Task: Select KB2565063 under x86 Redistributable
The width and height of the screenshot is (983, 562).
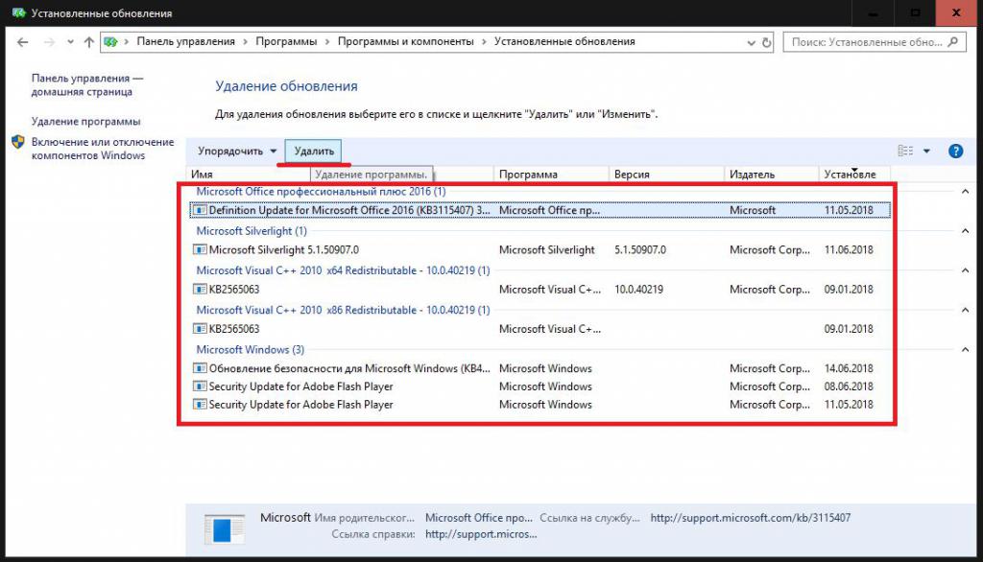Action: click(x=539, y=329)
